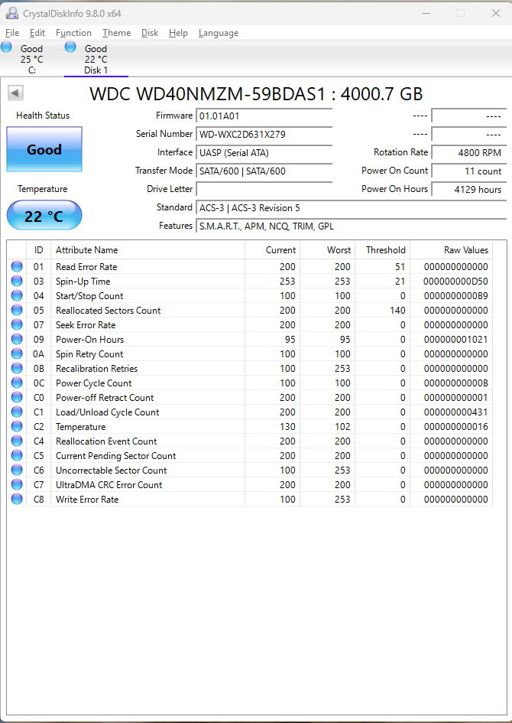Click the Threshold column header
Screen dimensions: 512x723
tap(382, 250)
